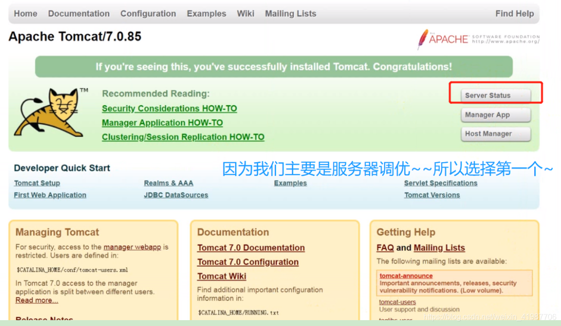Click the Documentation panel heading
Image resolution: width=561 pixels, height=326 pixels.
(x=233, y=232)
